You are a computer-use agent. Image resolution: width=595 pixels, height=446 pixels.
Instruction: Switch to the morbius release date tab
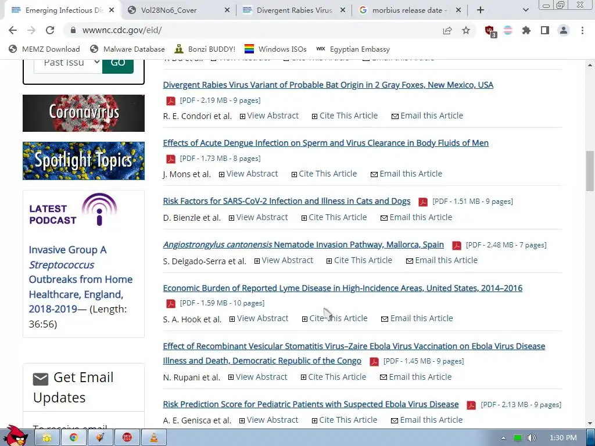point(410,10)
